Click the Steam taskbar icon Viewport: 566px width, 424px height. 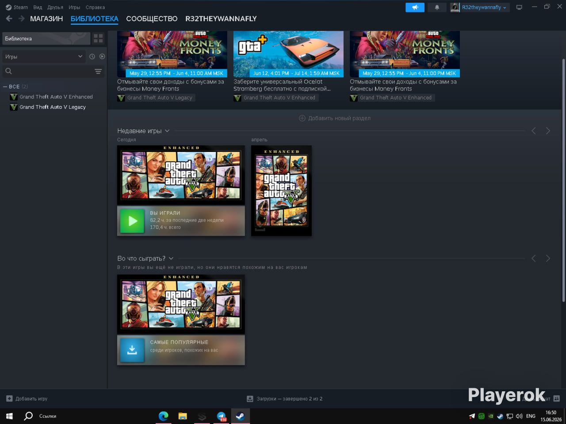click(241, 416)
